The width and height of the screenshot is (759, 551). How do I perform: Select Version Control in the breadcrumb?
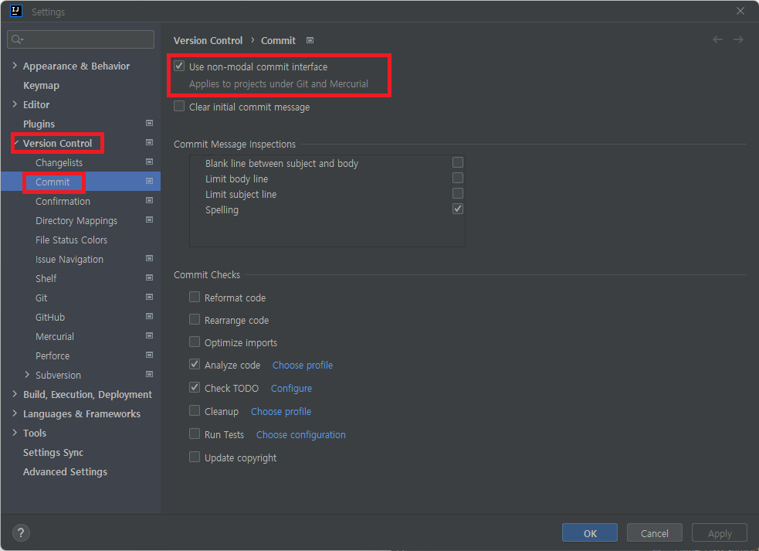tap(208, 40)
